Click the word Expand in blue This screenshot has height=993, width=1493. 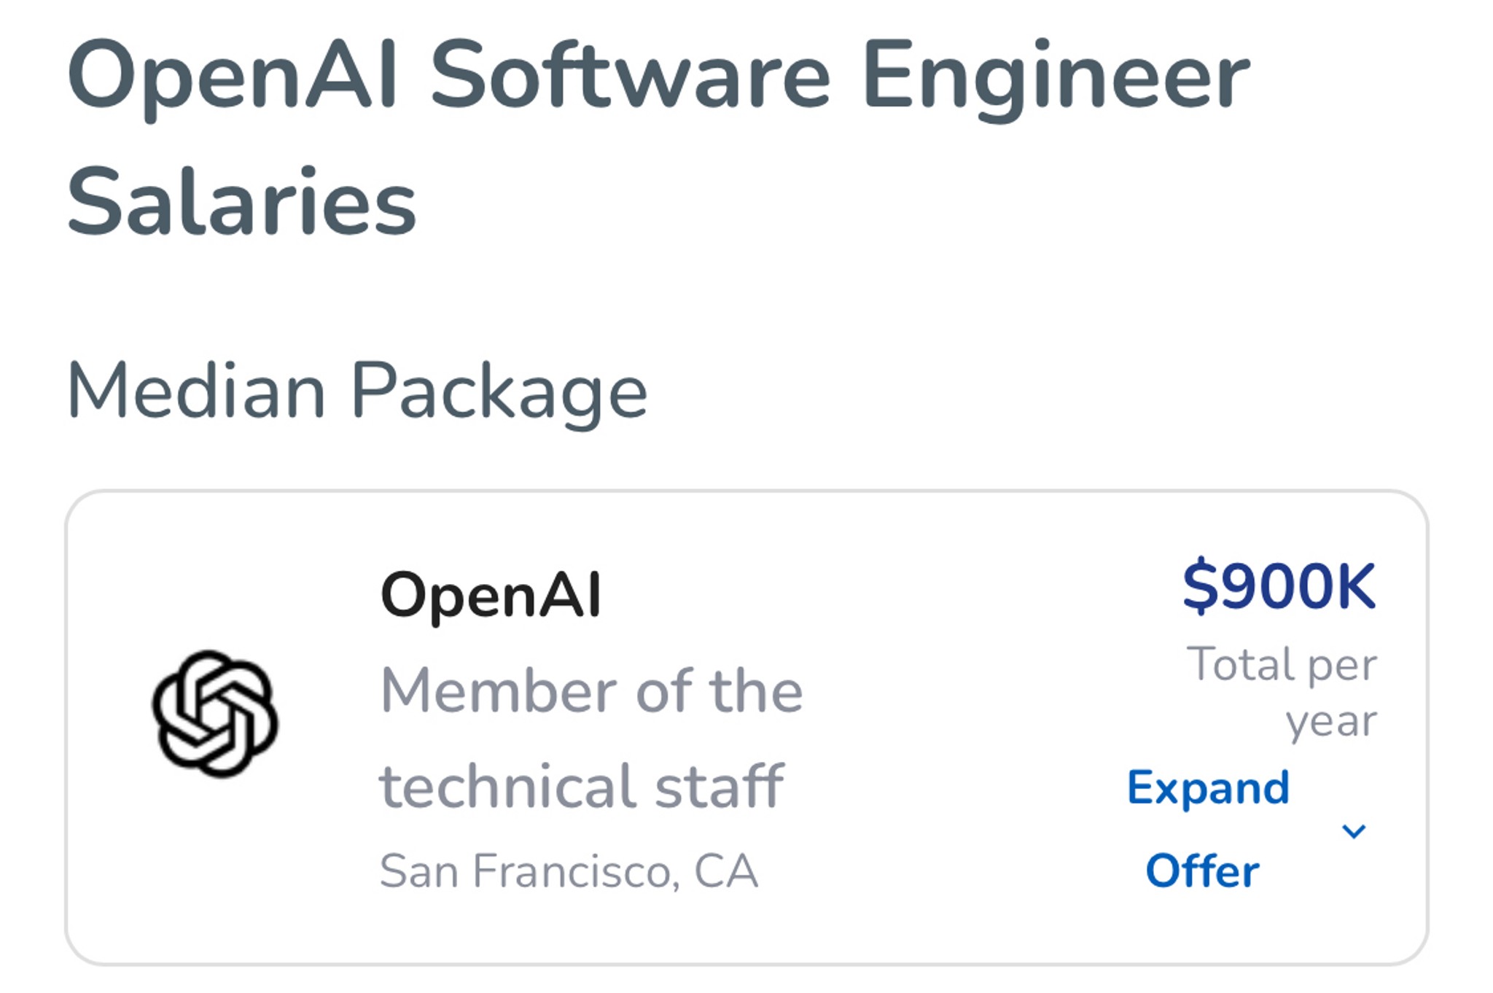point(1208,789)
